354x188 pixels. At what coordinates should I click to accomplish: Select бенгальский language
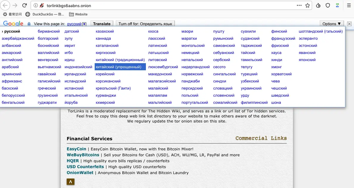tap(13, 102)
